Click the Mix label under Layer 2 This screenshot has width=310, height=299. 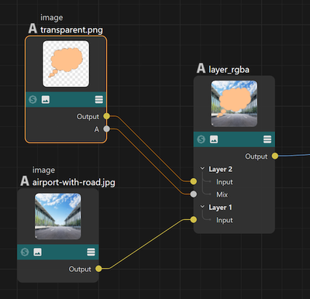tap(222, 194)
